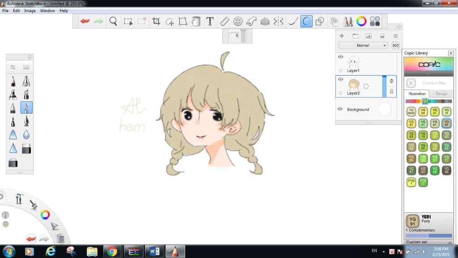Viewport: 458px width, 258px height.
Task: Select the Crop tool in toolbar
Action: [156, 21]
